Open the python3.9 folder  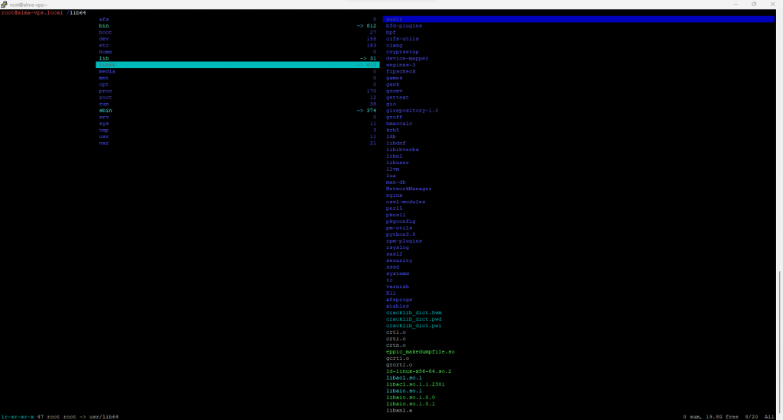(x=402, y=234)
